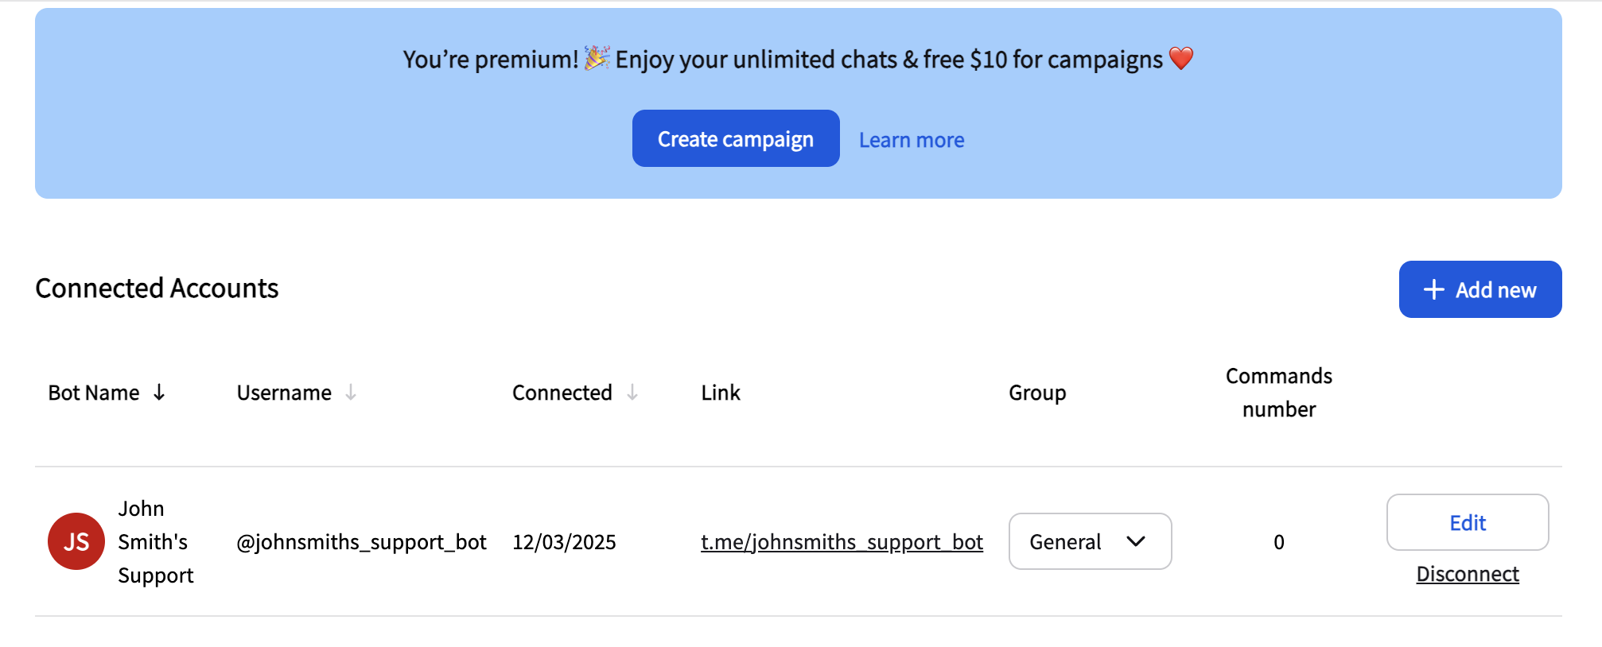The width and height of the screenshot is (1602, 647).
Task: Select the @johnsmiths_support_bot username text
Action: (361, 542)
